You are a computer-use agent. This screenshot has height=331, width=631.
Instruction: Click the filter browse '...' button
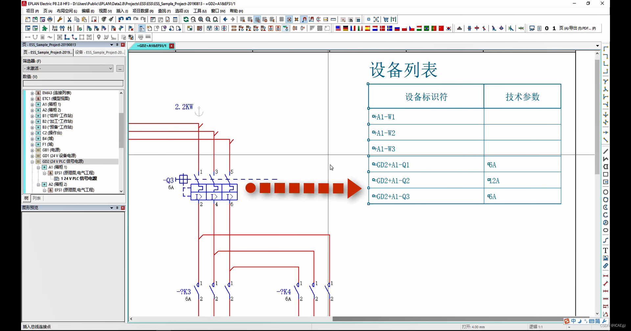click(120, 68)
